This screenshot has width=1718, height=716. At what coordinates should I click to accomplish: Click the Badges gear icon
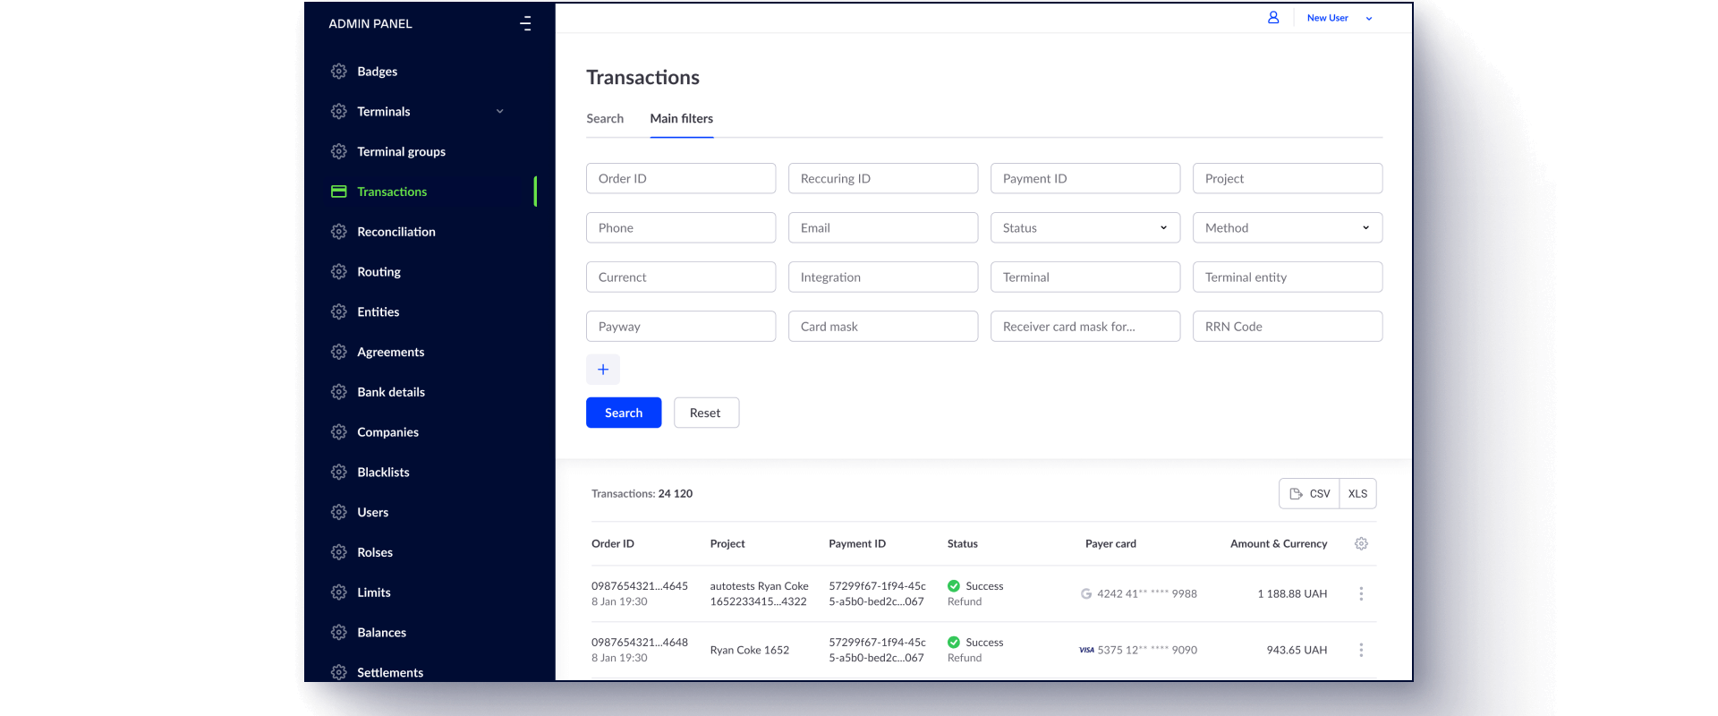338,72
